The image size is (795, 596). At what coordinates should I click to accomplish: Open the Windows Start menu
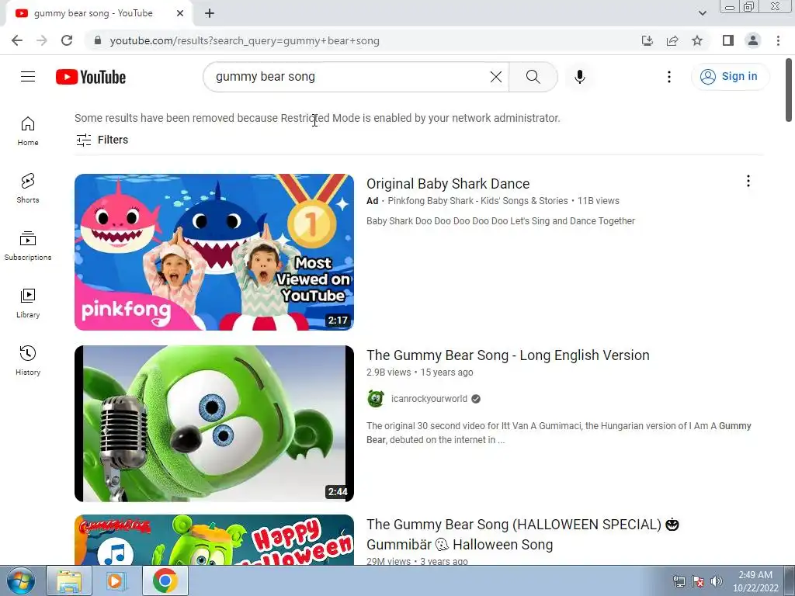(21, 580)
